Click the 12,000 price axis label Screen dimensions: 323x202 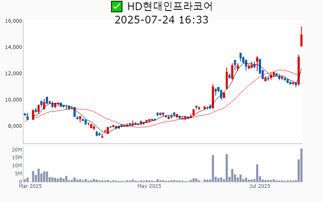(x=13, y=74)
